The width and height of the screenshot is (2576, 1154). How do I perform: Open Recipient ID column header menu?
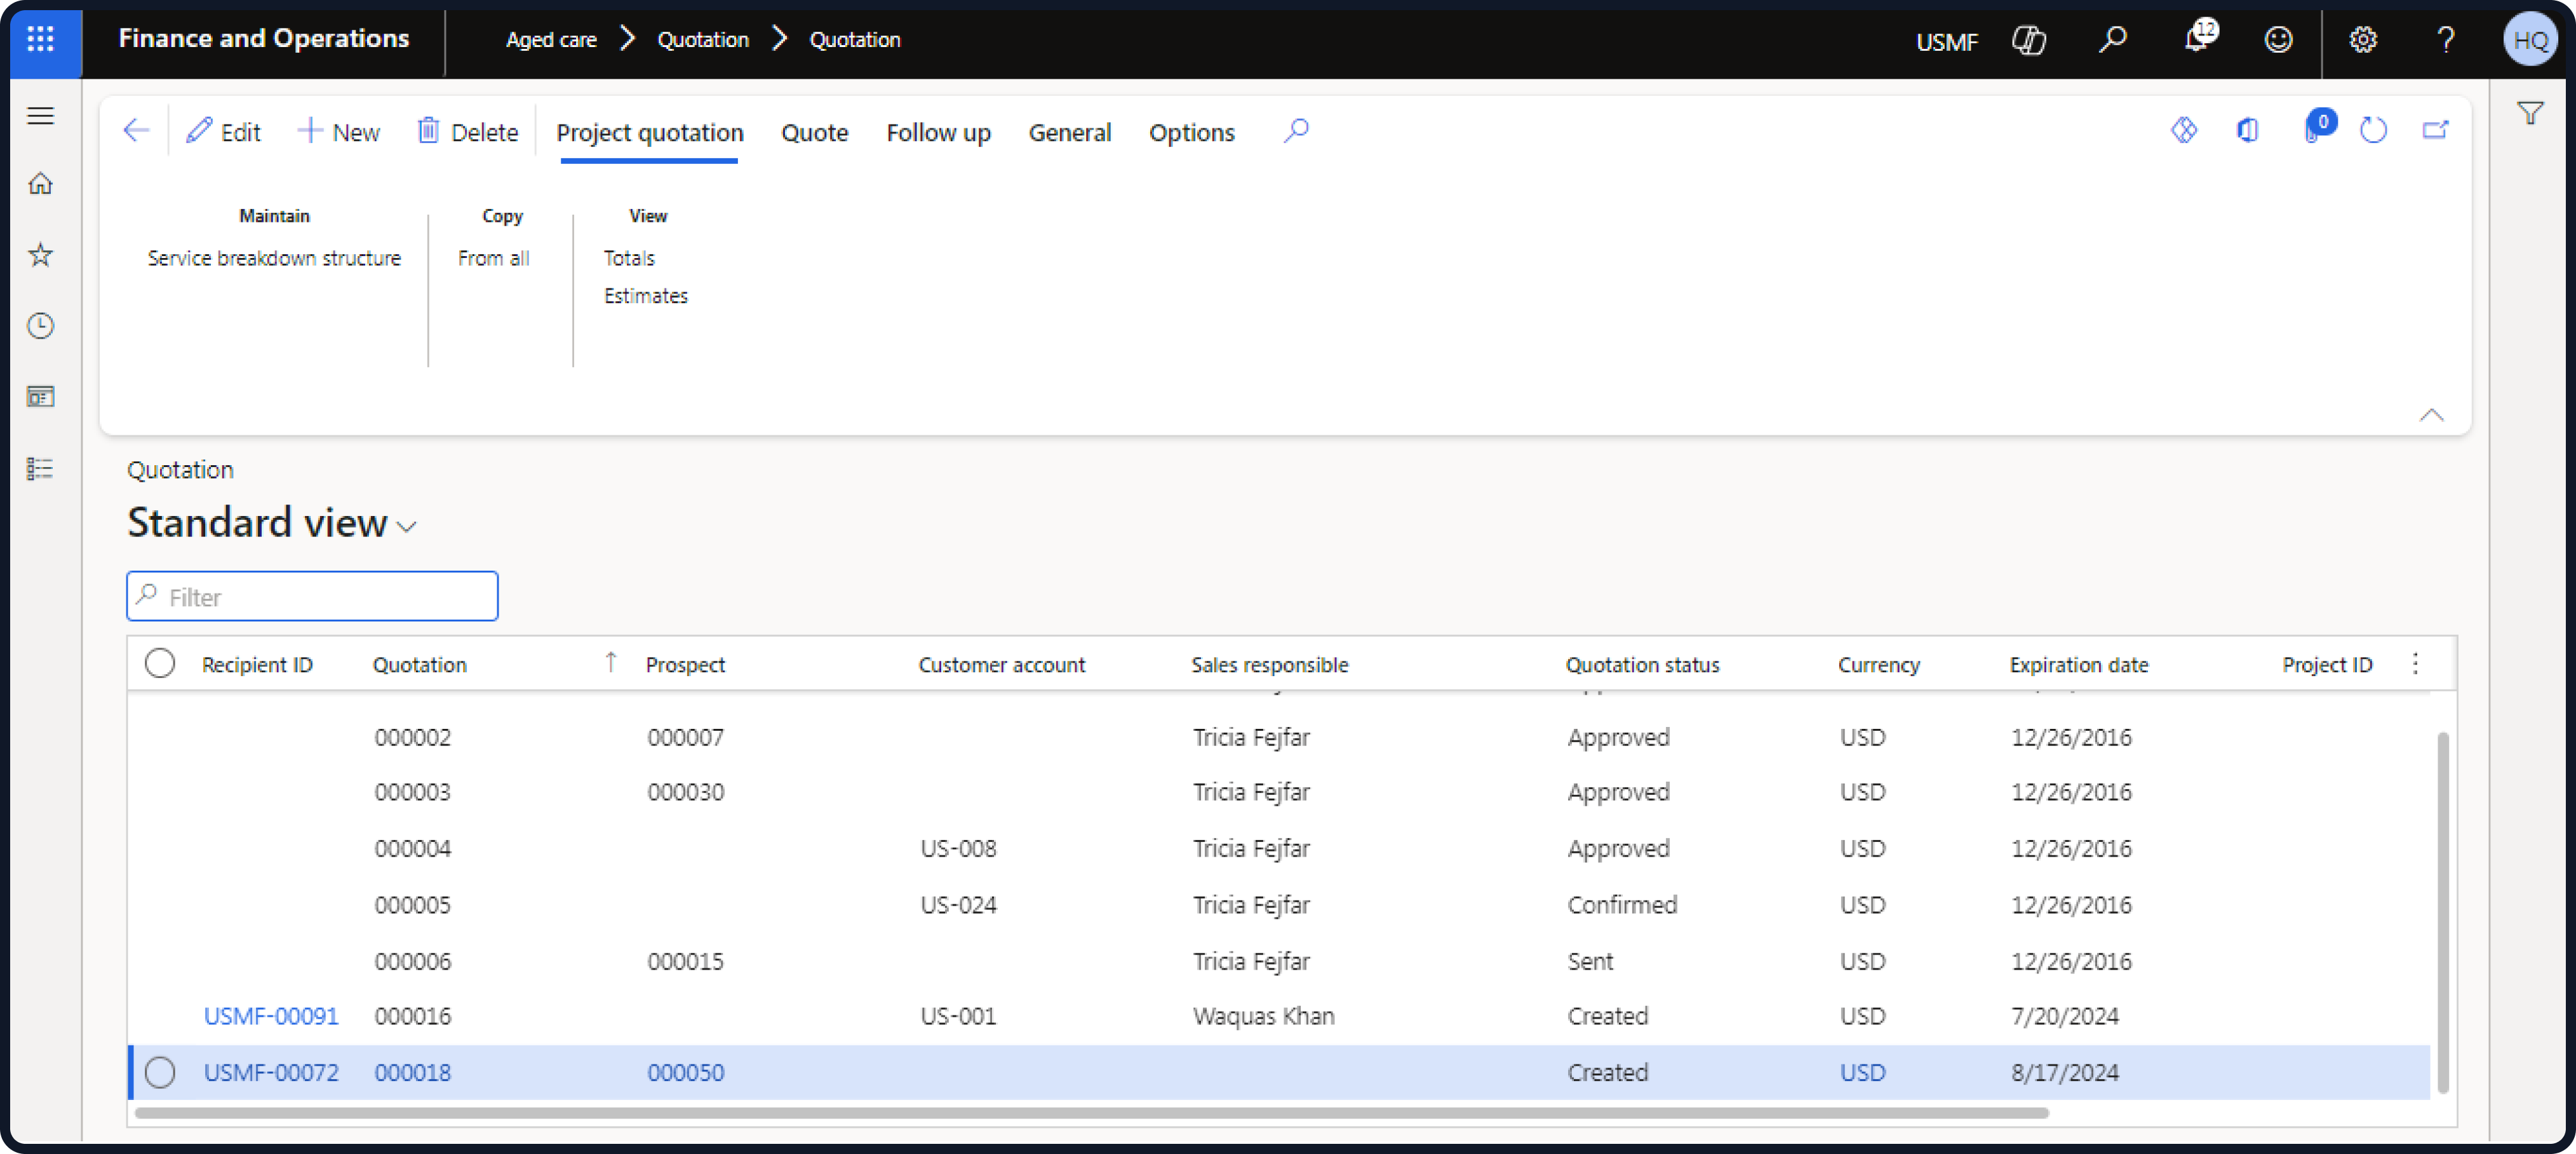coord(257,665)
